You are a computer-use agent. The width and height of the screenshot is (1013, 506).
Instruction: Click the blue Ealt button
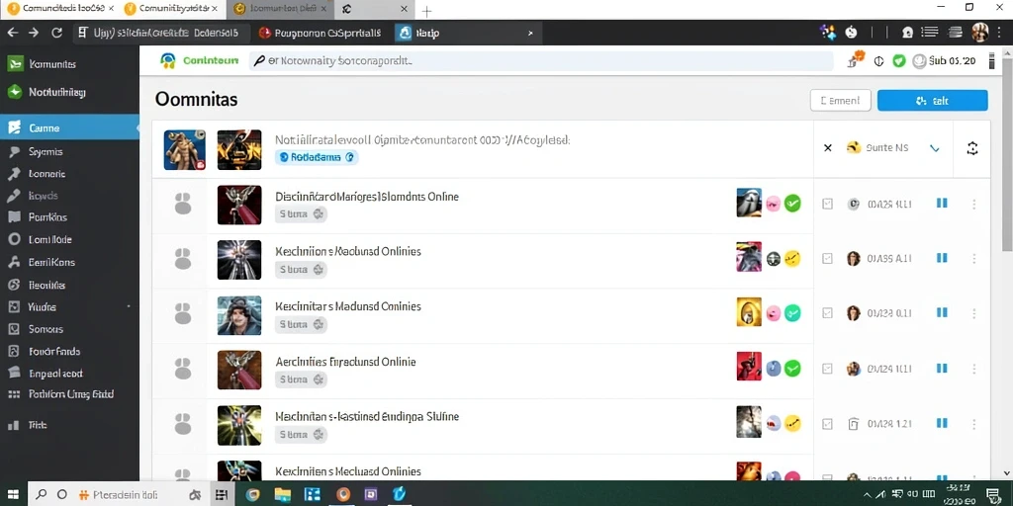pyautogui.click(x=932, y=101)
